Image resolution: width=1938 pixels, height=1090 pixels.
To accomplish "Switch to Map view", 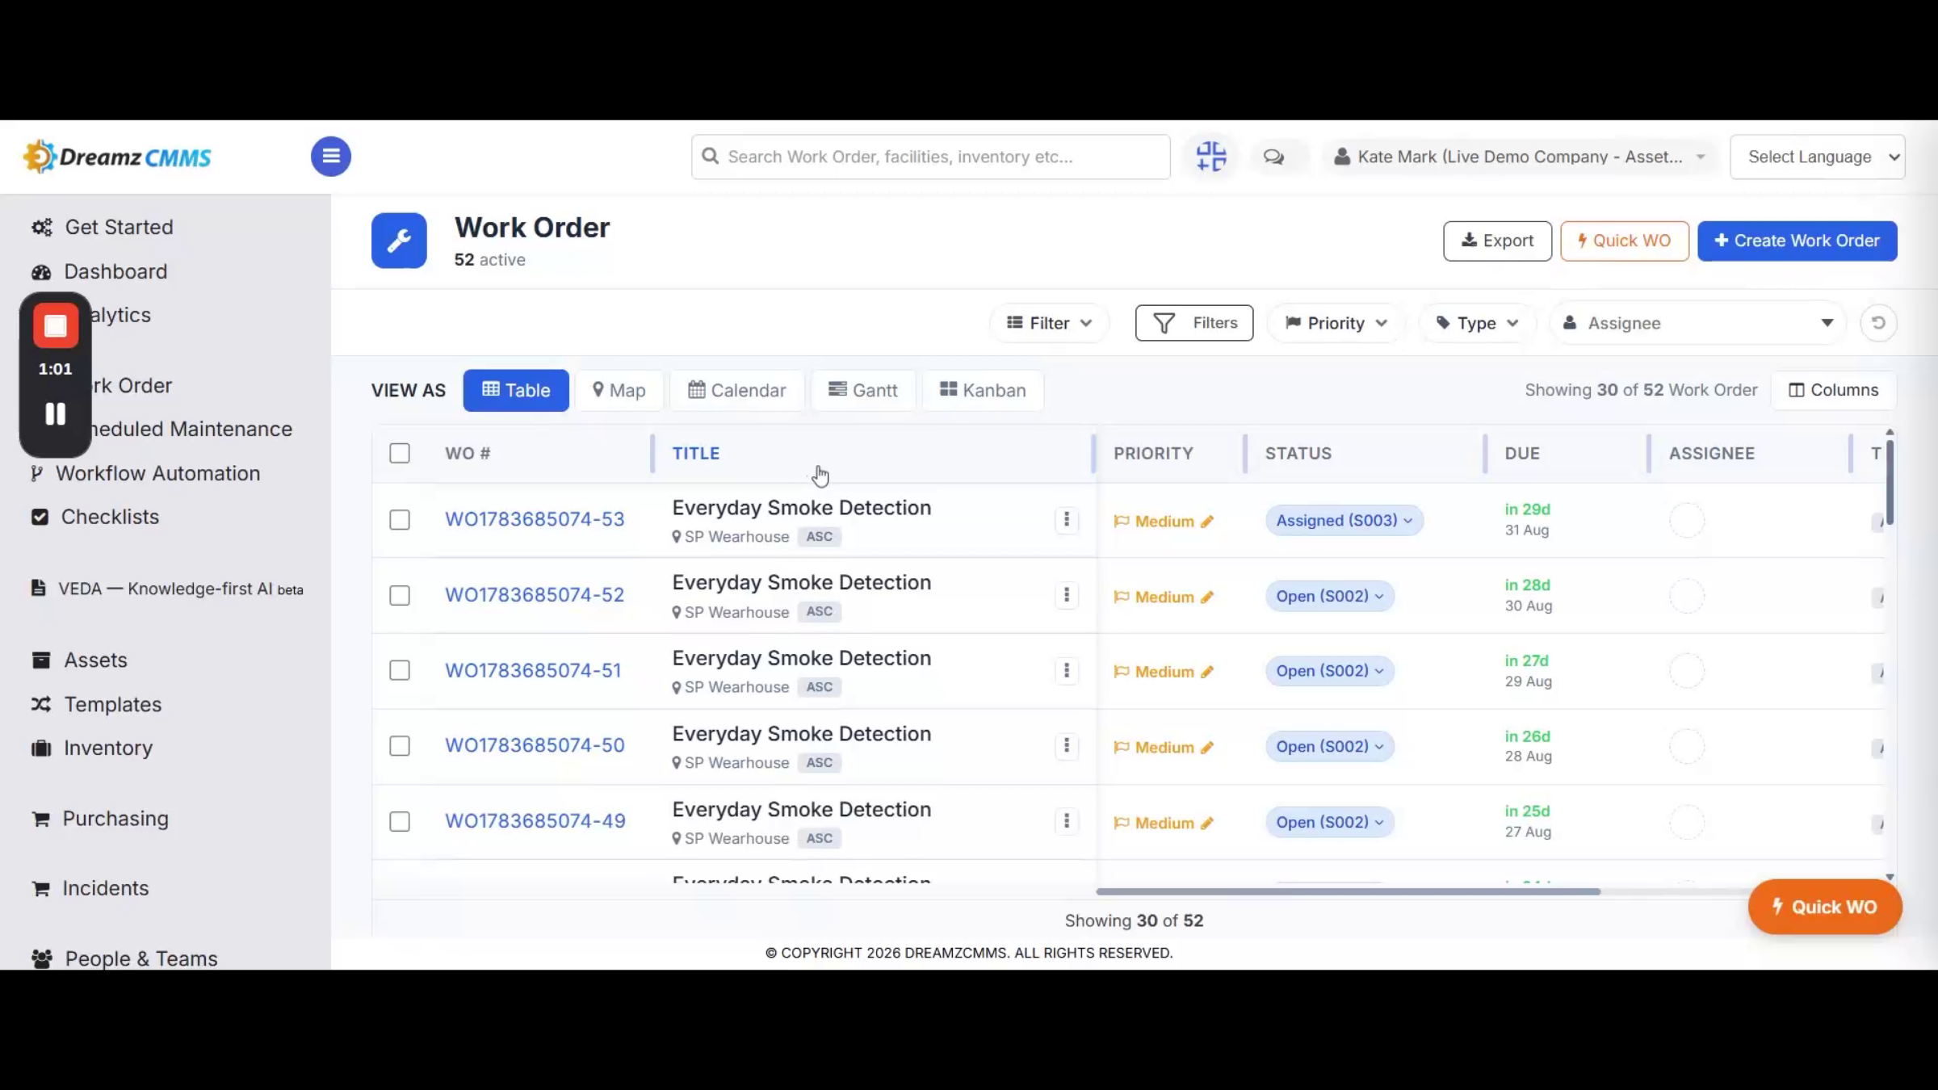I will coord(619,391).
